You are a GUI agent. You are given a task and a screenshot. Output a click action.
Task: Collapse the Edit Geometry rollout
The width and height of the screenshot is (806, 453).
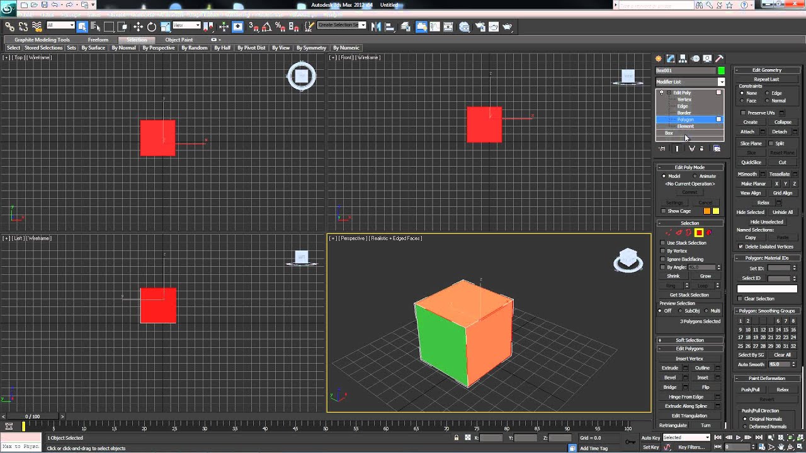pos(767,70)
